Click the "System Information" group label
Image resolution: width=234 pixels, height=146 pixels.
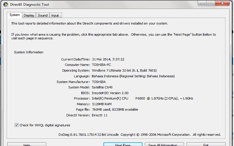tap(29, 52)
